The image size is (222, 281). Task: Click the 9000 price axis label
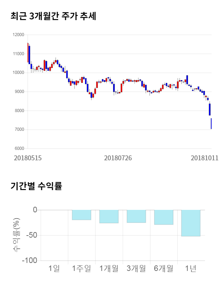pyautogui.click(x=19, y=92)
